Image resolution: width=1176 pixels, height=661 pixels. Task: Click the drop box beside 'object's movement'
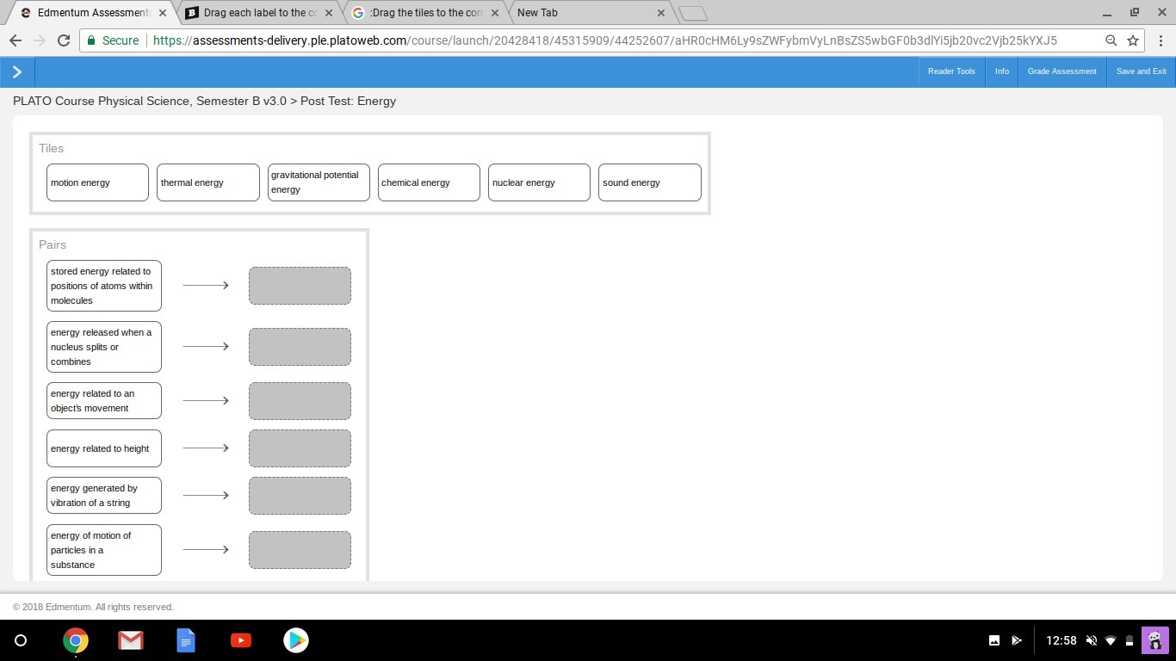point(300,401)
